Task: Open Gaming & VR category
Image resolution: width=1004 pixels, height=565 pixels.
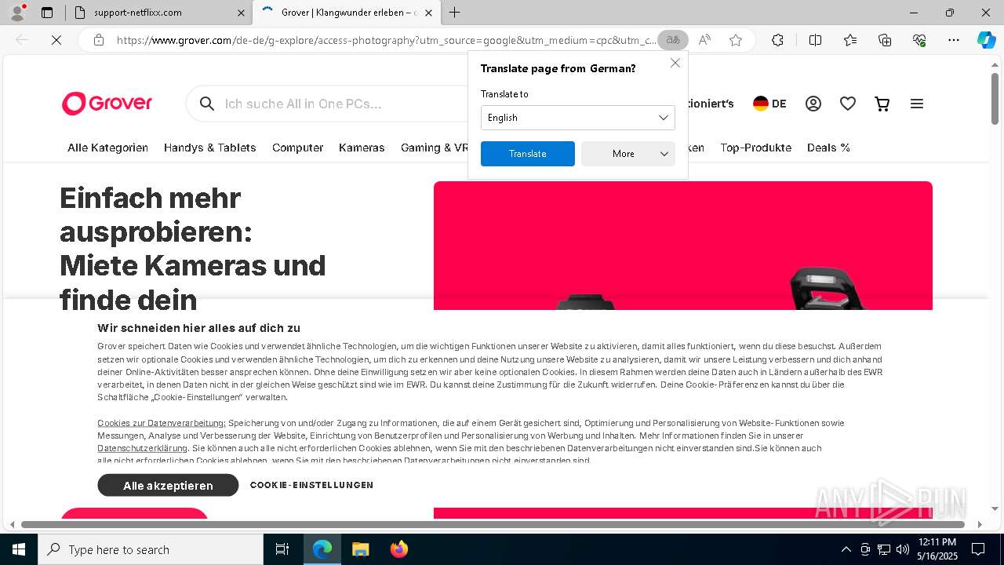Action: click(435, 148)
